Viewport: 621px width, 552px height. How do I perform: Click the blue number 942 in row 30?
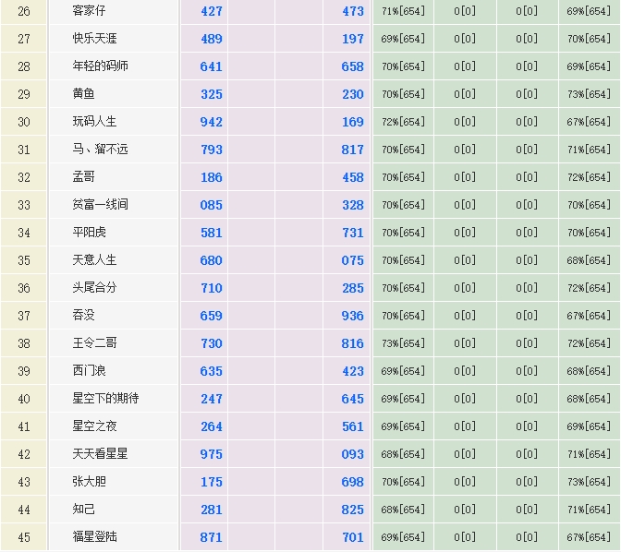point(211,122)
